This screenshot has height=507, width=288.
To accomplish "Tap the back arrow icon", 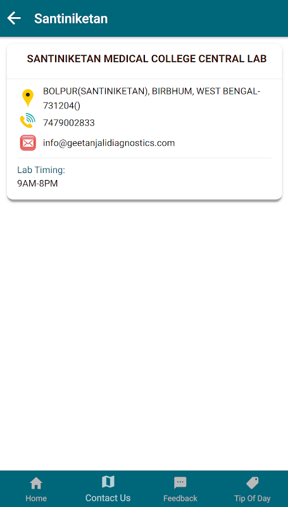I will (x=14, y=18).
